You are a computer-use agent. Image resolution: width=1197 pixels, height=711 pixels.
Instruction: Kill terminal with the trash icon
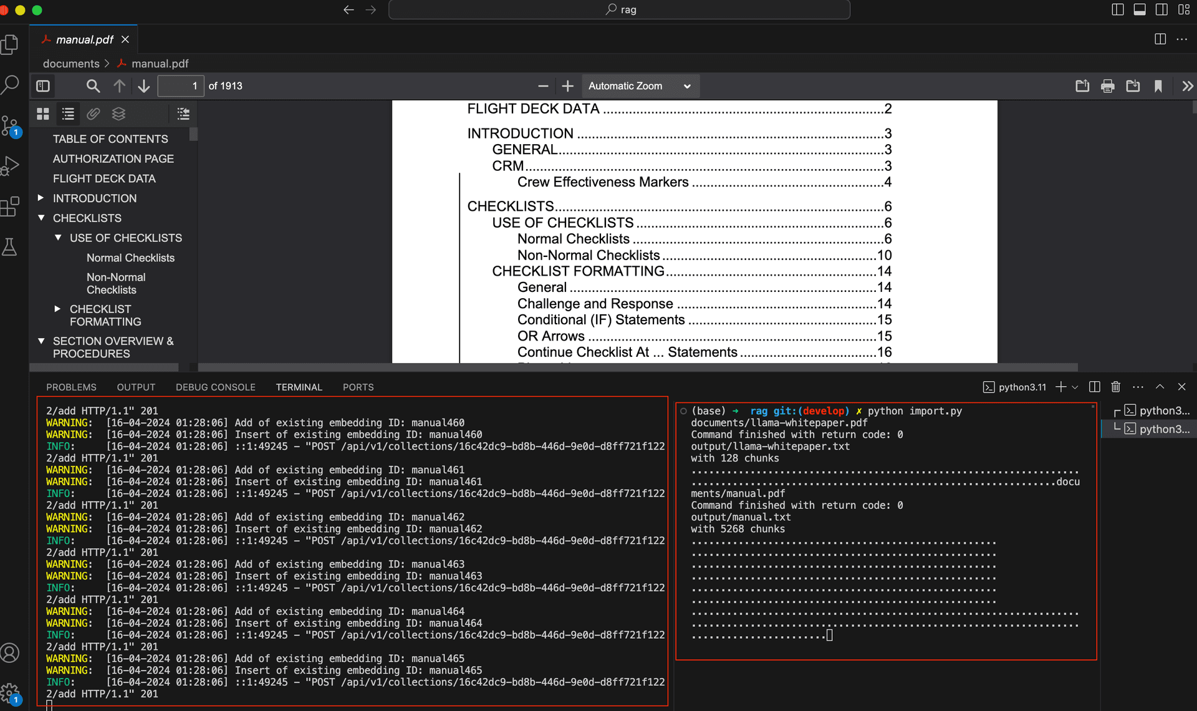(x=1116, y=387)
